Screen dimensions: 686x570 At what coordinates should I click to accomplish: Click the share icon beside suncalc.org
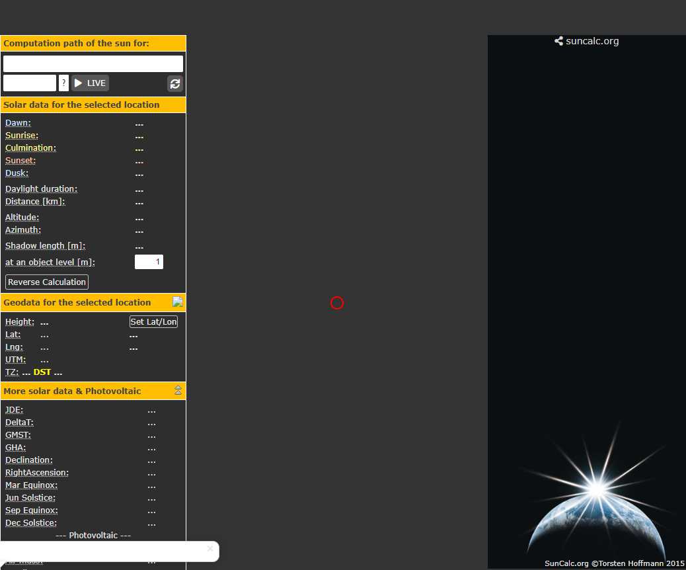[558, 41]
